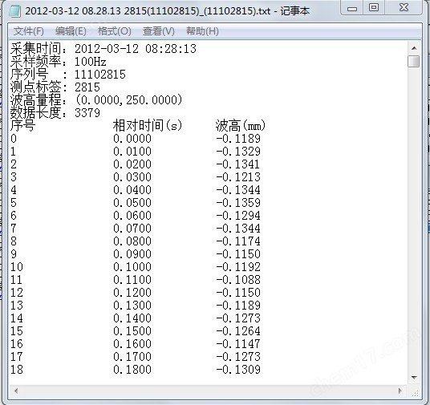The width and height of the screenshot is (430, 405).
Task: Click the window resize grip corner
Action: pos(415,393)
